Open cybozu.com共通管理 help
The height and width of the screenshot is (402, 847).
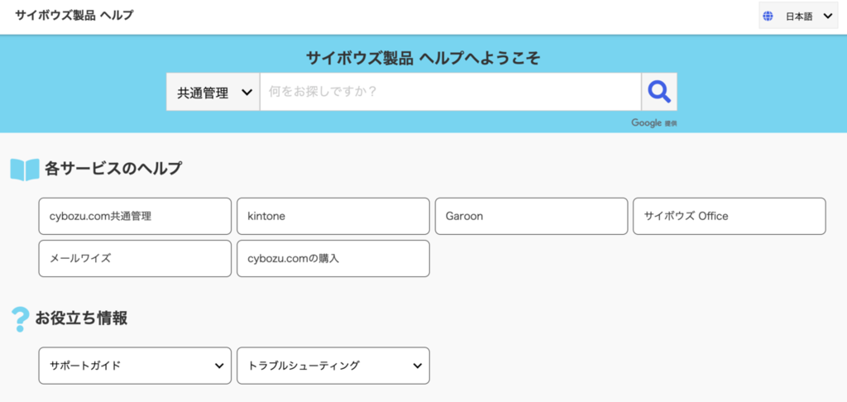135,216
